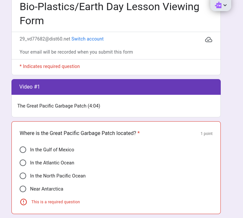Viewport: 243px width, 218px height.
Task: Click the Switch account link
Action: (87, 39)
